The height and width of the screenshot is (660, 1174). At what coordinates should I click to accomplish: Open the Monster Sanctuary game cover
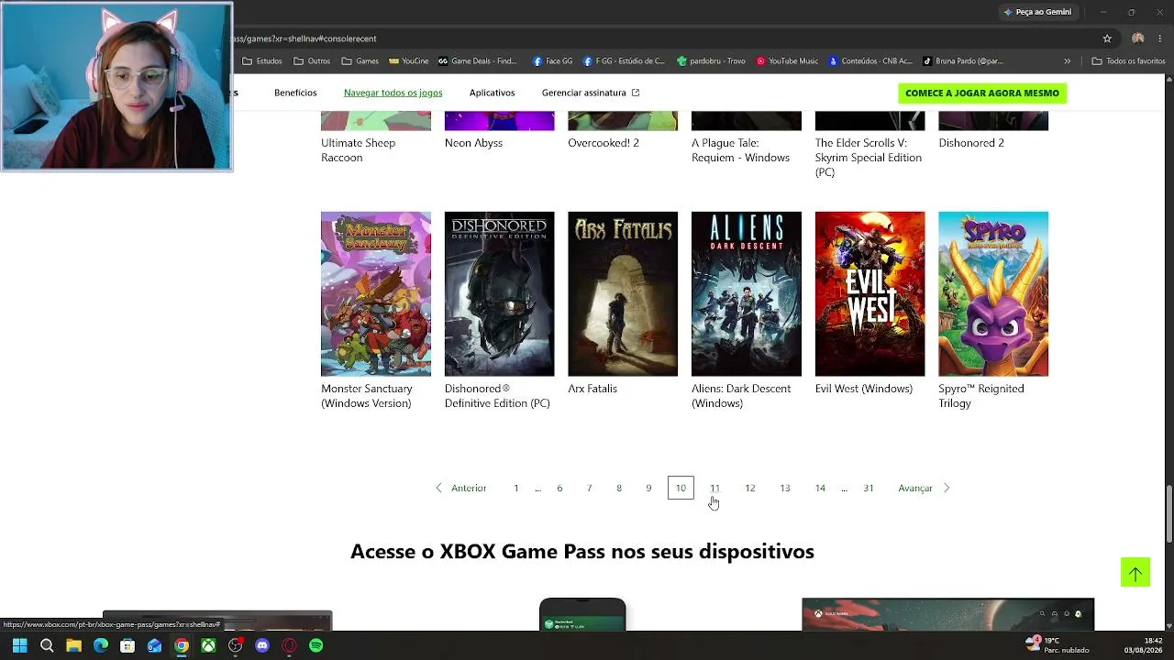pyautogui.click(x=376, y=294)
